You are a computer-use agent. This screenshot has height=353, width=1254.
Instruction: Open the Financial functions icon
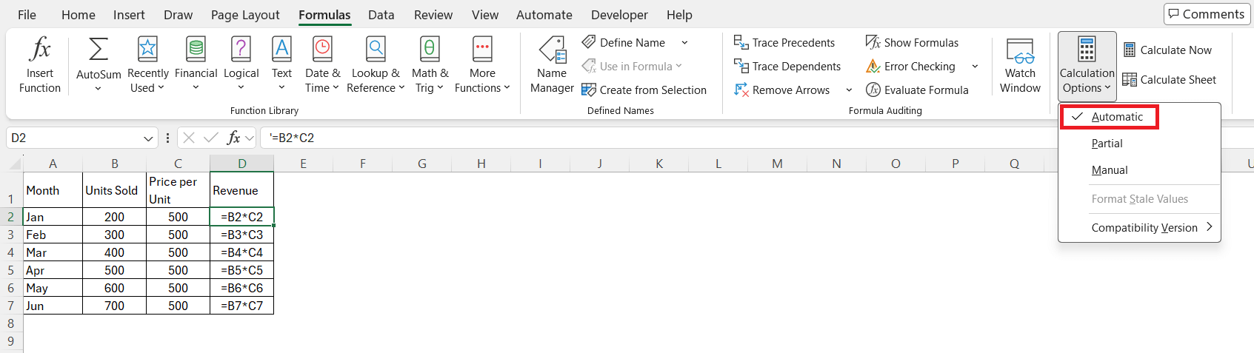coord(196,49)
